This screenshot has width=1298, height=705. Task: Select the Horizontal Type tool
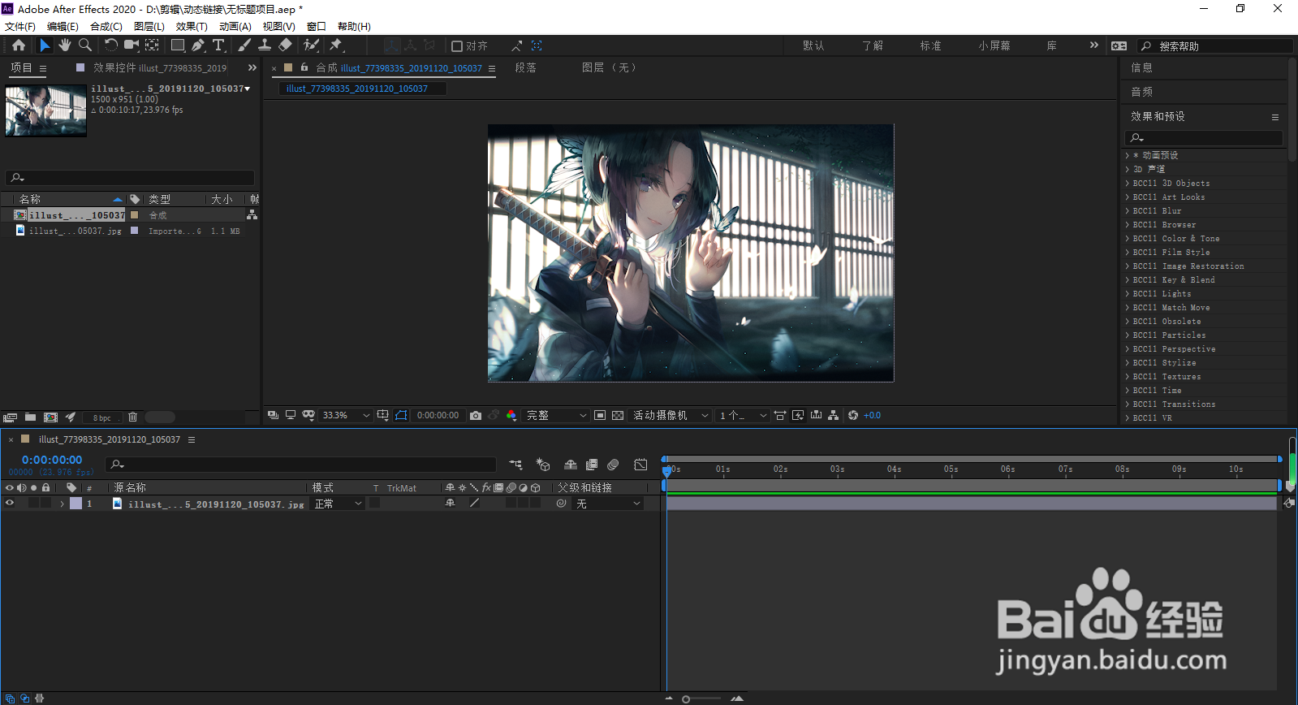(x=218, y=45)
